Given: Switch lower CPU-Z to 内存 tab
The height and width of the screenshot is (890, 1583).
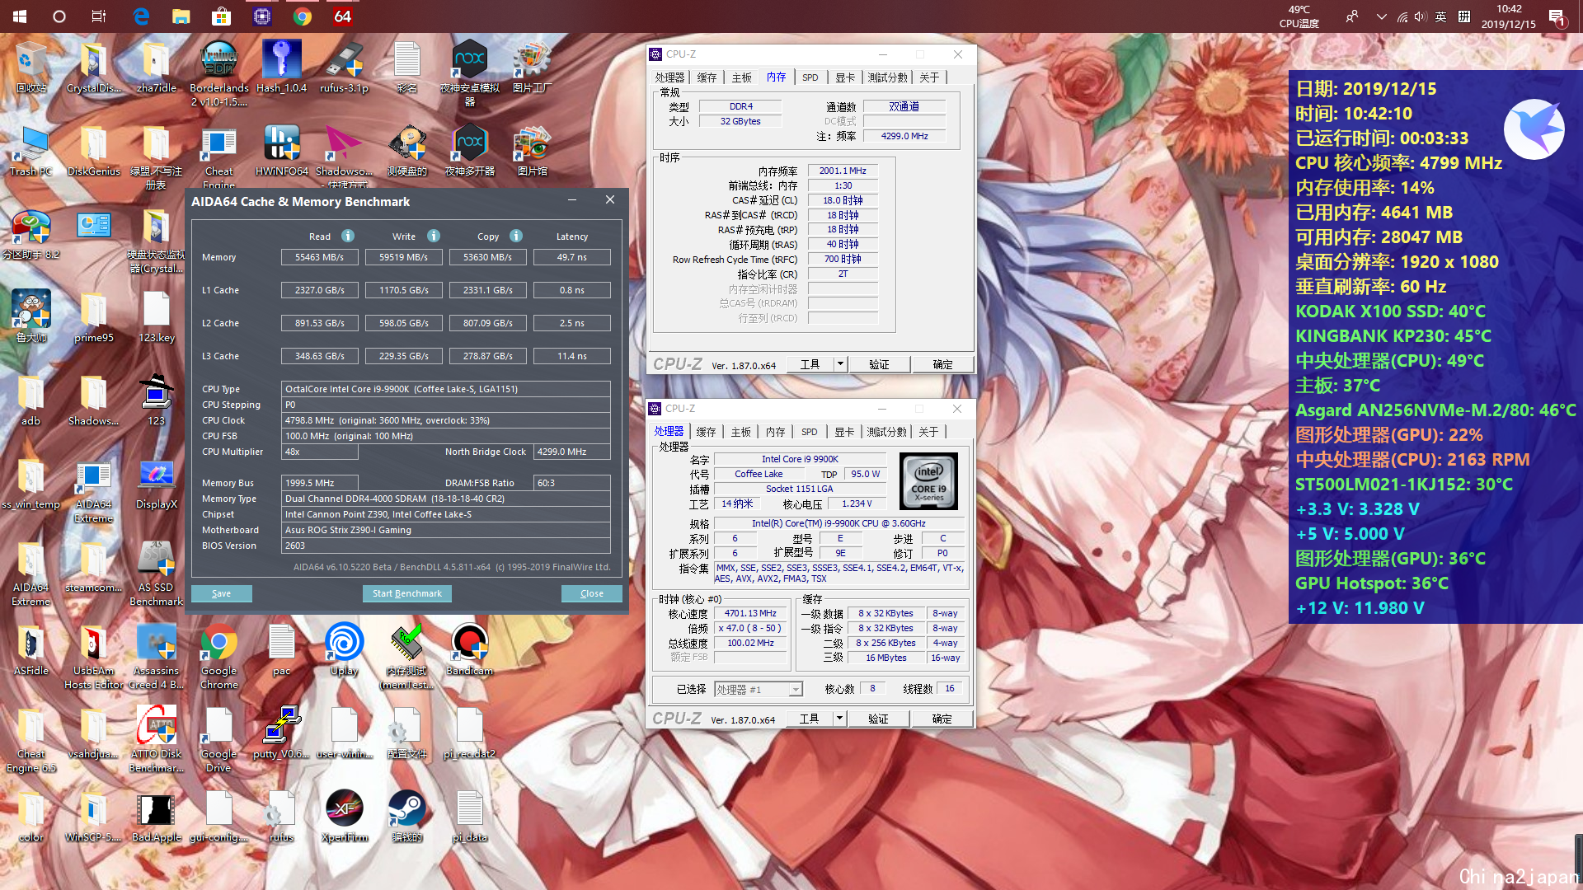Looking at the screenshot, I should [775, 432].
